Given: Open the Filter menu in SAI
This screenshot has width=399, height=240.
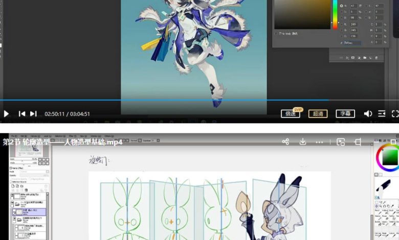Looking at the screenshot, I should pyautogui.click(x=73, y=136).
